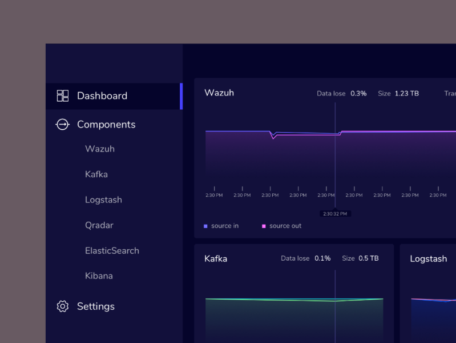The width and height of the screenshot is (456, 343).
Task: Select Qradar in the sidebar
Action: point(99,225)
